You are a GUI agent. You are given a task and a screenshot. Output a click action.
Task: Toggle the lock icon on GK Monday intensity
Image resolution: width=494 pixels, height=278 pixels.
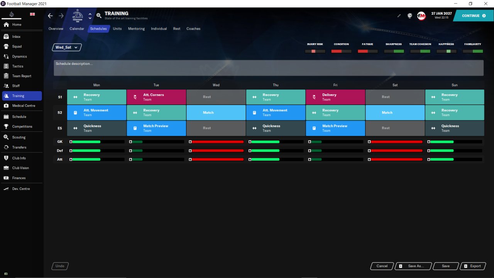click(x=71, y=142)
